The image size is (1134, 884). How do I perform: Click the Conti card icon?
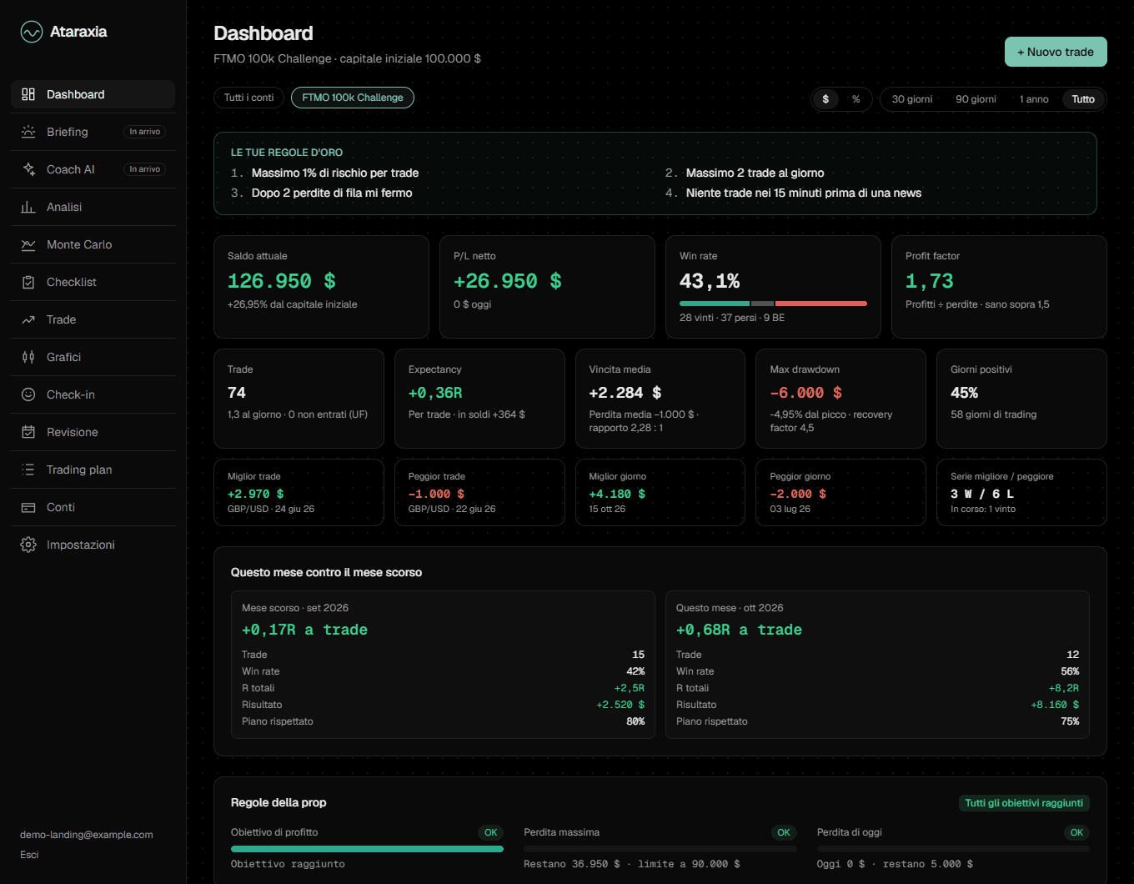[x=28, y=507]
